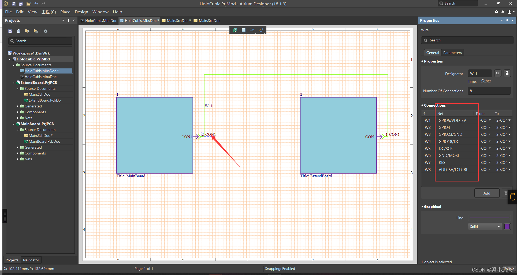Viewport: 517px width, 275px height.
Task: Switch to the Parameters tab
Action: tap(452, 53)
